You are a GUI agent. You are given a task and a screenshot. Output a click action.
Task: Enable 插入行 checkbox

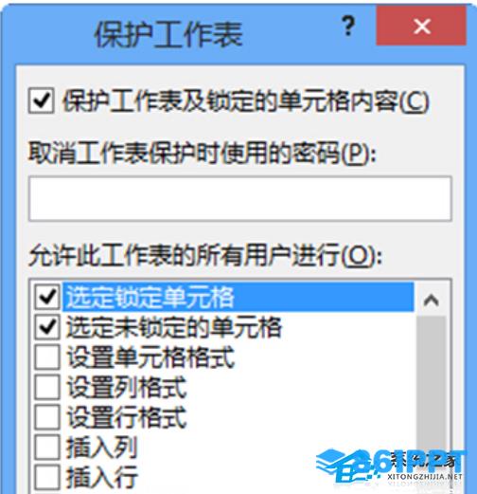point(47,477)
